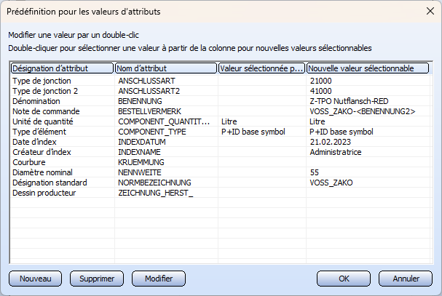Screen dimensions: 442x296
Task: Click the BENENNUNG attribute name
Action: click(x=140, y=101)
